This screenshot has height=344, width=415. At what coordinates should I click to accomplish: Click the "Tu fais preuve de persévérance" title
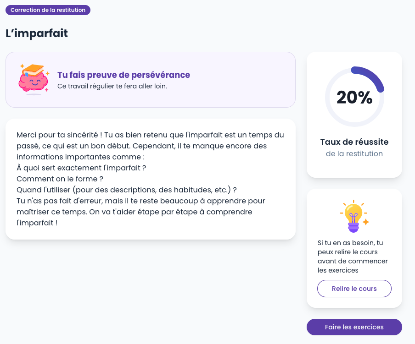[123, 75]
